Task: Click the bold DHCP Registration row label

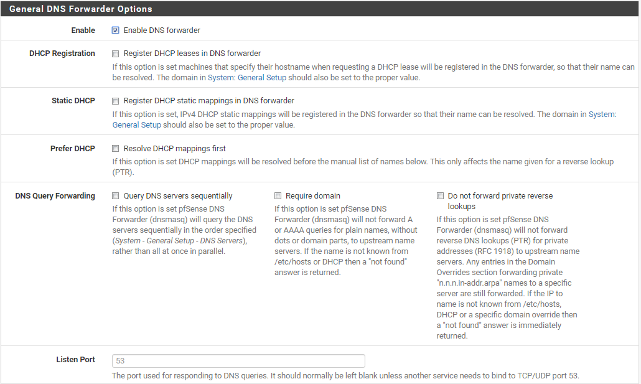Action: point(62,54)
